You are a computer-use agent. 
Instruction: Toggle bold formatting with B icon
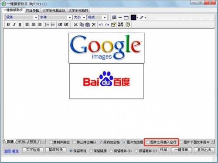[8, 24]
